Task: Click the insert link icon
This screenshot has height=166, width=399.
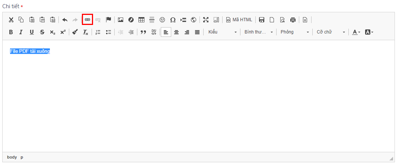Action: point(87,20)
